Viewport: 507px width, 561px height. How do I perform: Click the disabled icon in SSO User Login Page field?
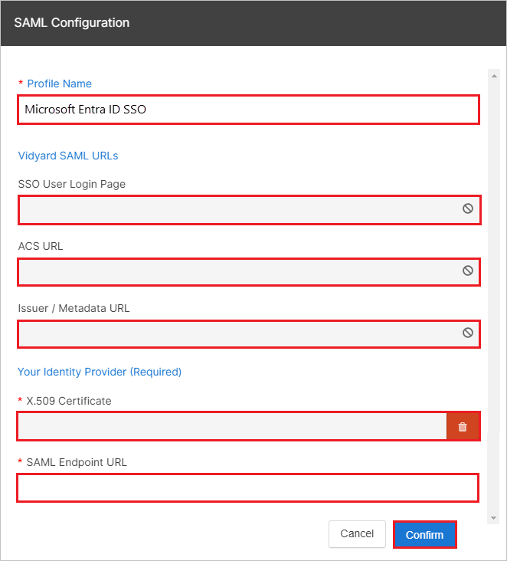tap(468, 208)
